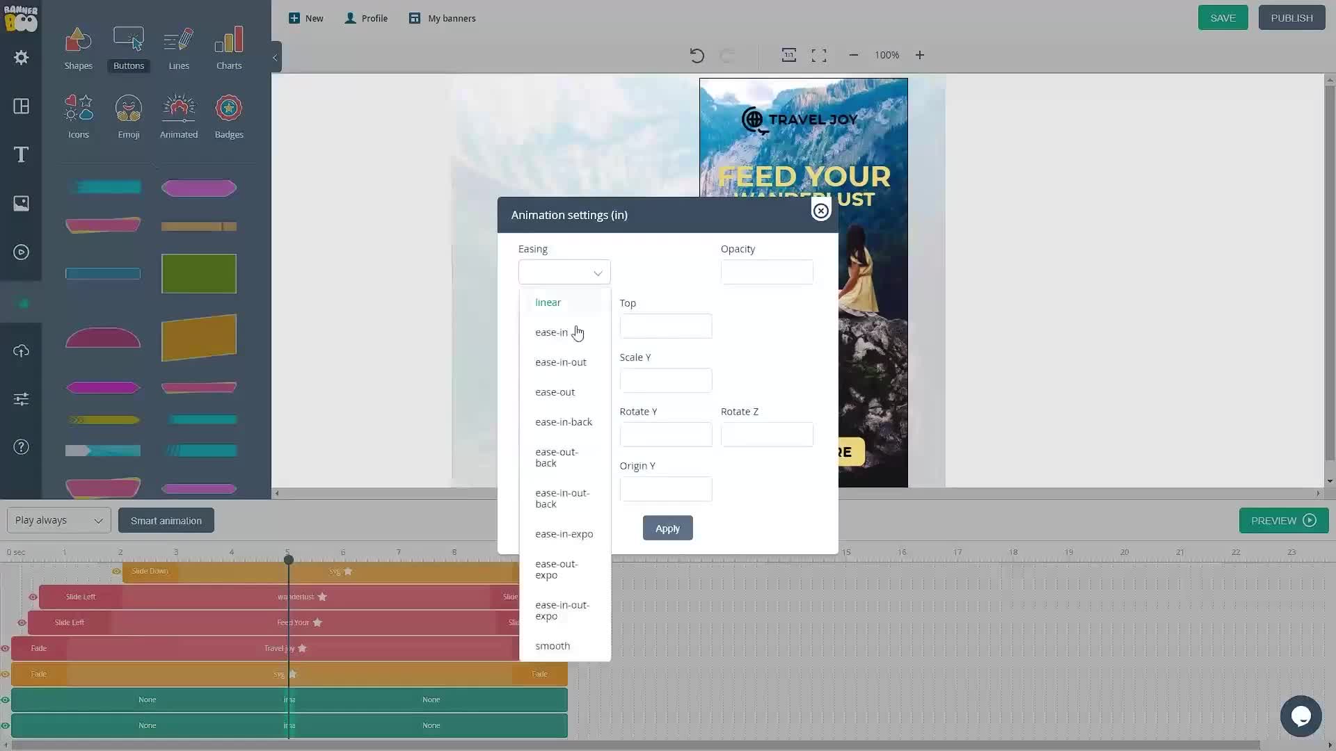
Task: Open the Badges category
Action: click(x=229, y=117)
